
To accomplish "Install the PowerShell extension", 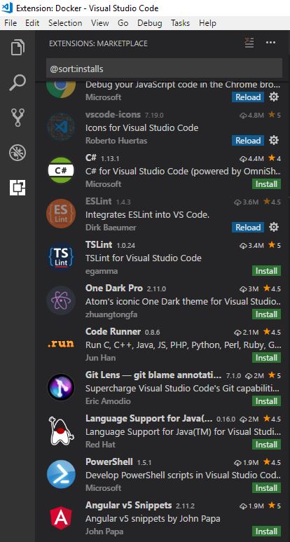I will click(x=266, y=488).
